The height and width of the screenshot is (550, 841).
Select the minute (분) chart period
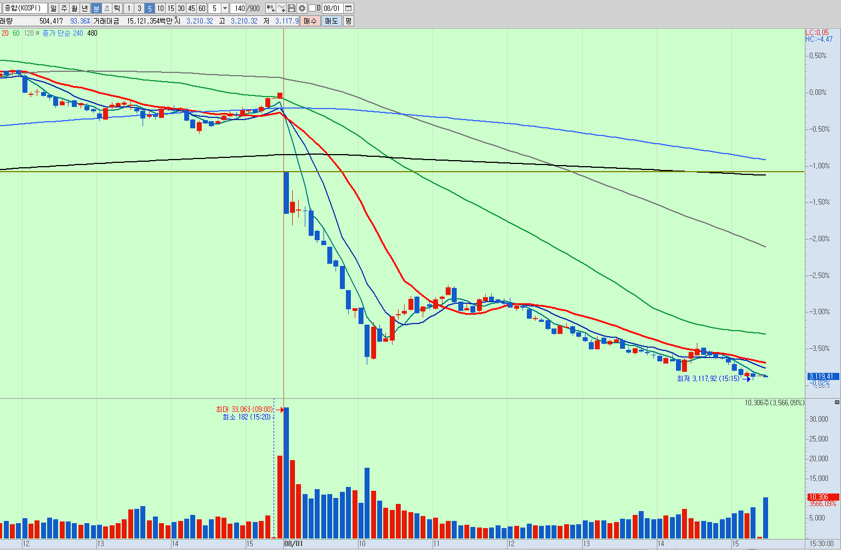tap(96, 8)
